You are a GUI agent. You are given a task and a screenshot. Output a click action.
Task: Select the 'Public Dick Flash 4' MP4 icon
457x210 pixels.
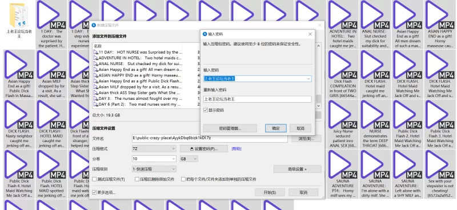click(19, 164)
